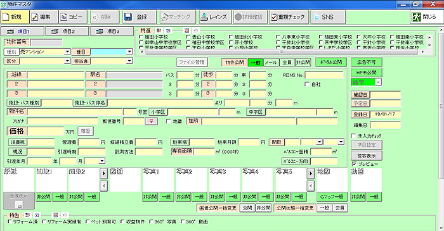Check the 植田小学校 checkbox
This screenshot has width=444, height=231.
(141, 37)
